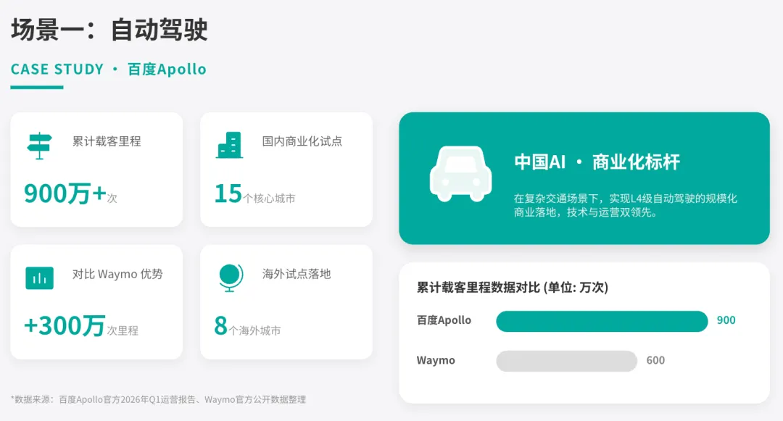Viewport: 783px width, 421px height.
Task: Click the 15 个核心城市 value
Action: (254, 193)
